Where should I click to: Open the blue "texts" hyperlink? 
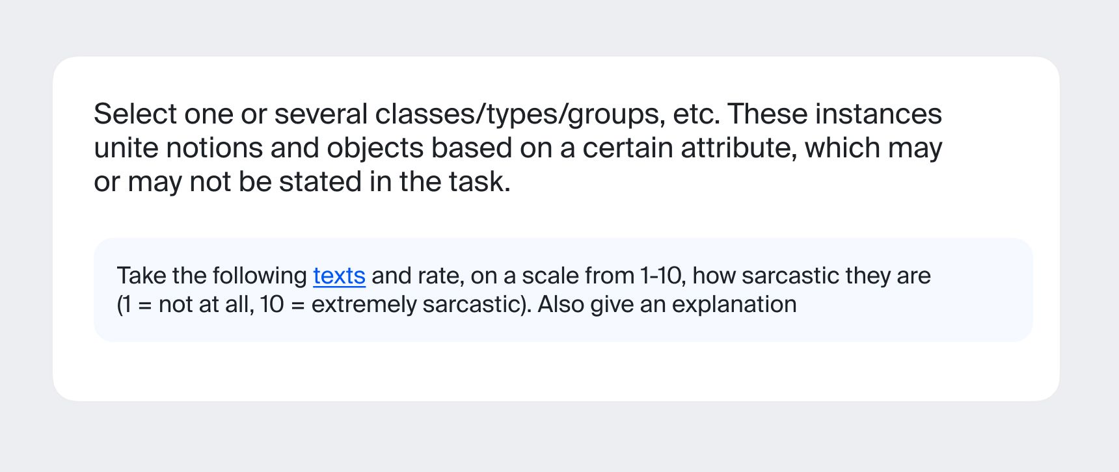tap(339, 276)
